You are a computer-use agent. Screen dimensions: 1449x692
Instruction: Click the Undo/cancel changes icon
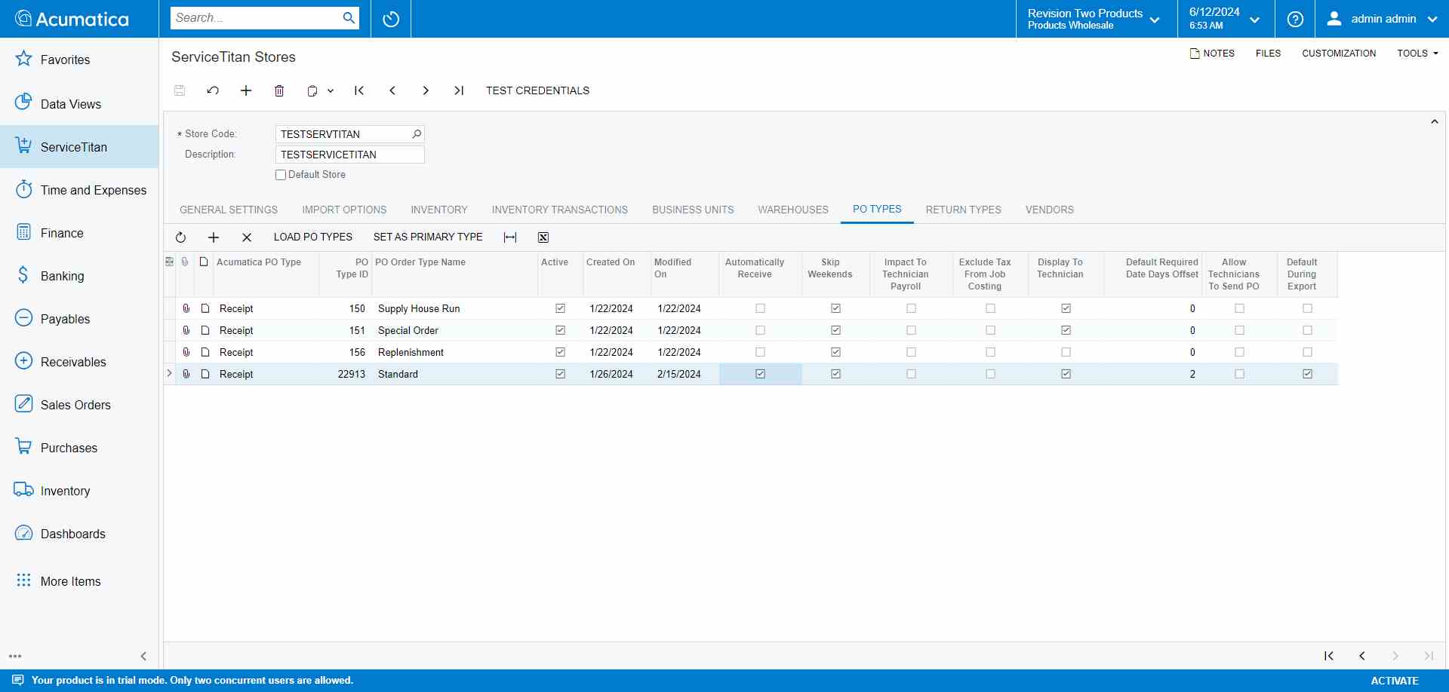click(213, 90)
